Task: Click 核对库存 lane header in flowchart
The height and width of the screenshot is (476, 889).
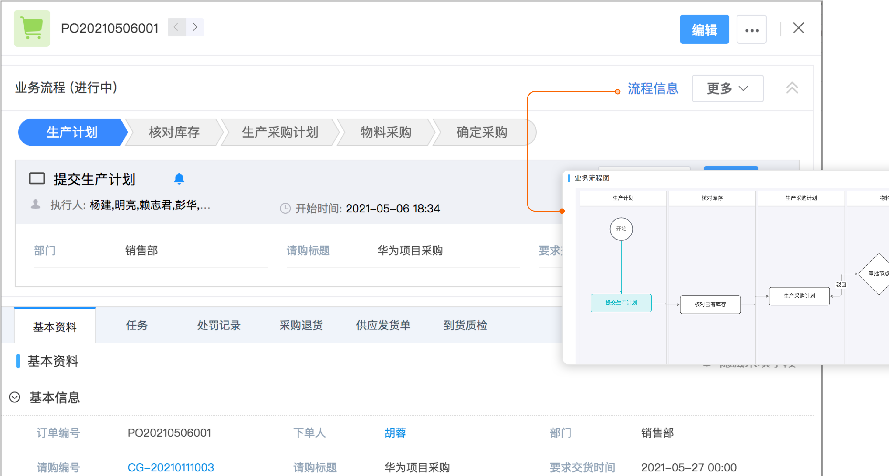Action: [712, 198]
